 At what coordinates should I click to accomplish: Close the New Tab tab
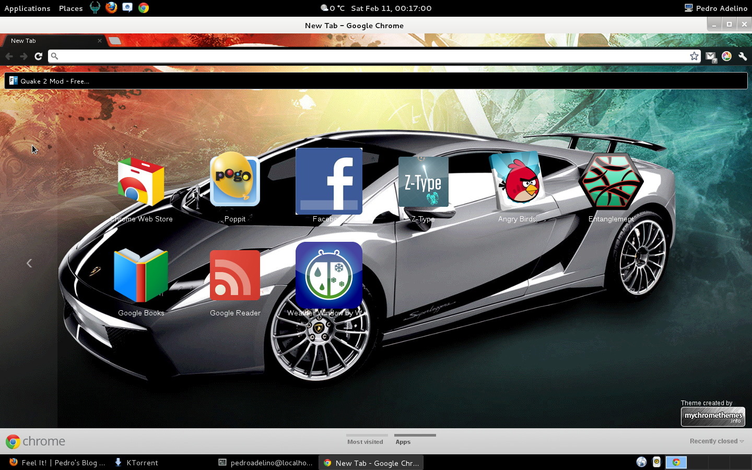[x=100, y=41]
